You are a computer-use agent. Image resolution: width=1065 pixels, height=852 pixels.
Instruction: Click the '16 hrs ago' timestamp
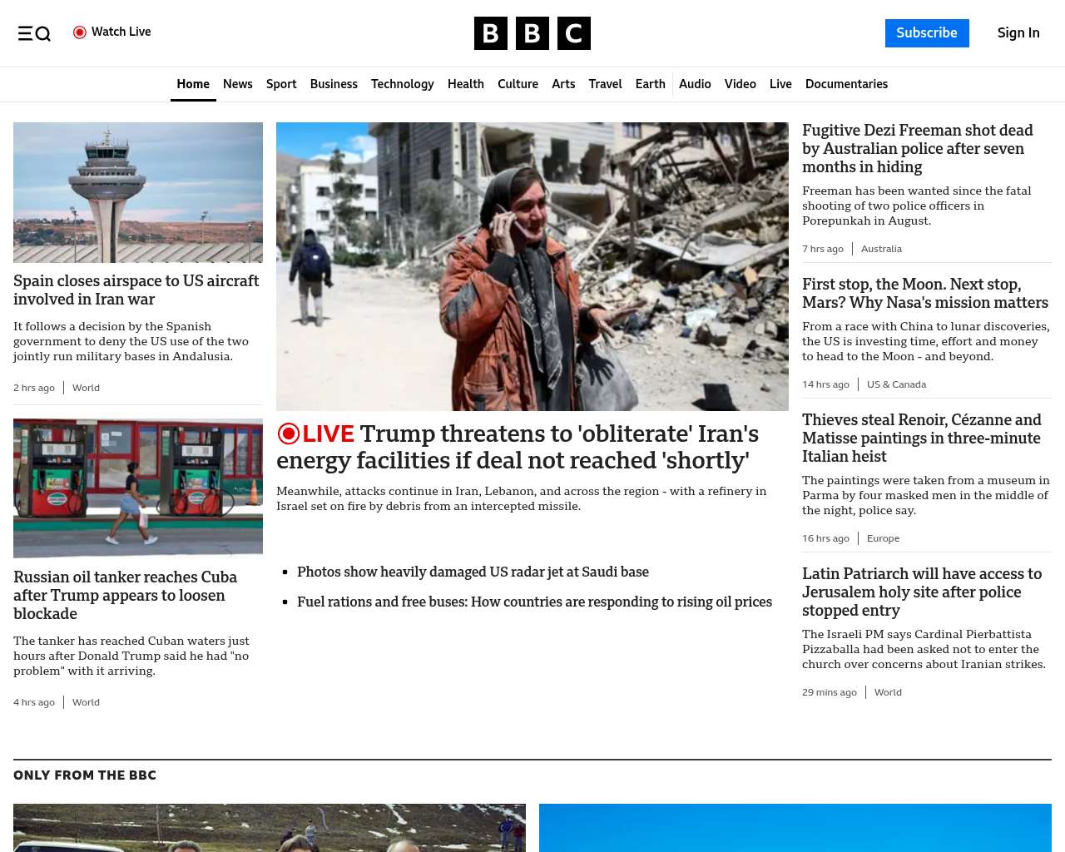point(825,538)
